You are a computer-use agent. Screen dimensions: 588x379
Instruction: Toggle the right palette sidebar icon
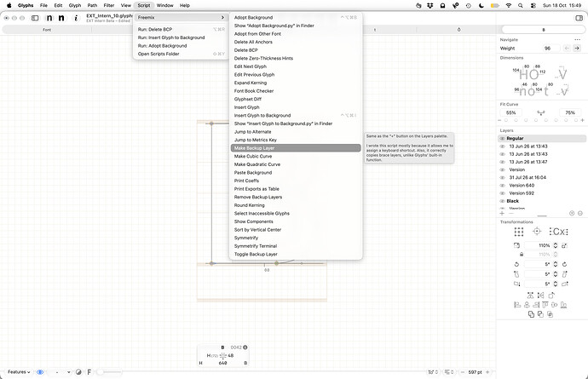[579, 18]
